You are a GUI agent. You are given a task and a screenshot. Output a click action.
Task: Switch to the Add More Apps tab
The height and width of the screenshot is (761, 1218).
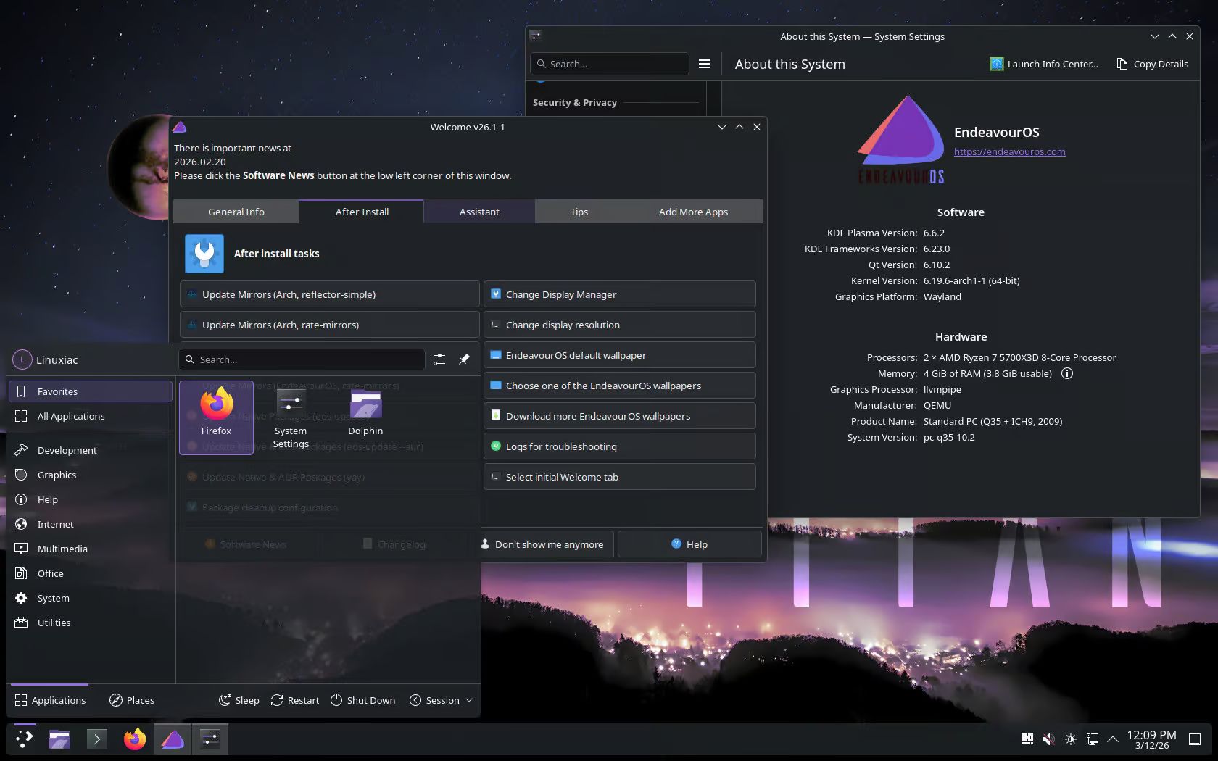coord(693,212)
